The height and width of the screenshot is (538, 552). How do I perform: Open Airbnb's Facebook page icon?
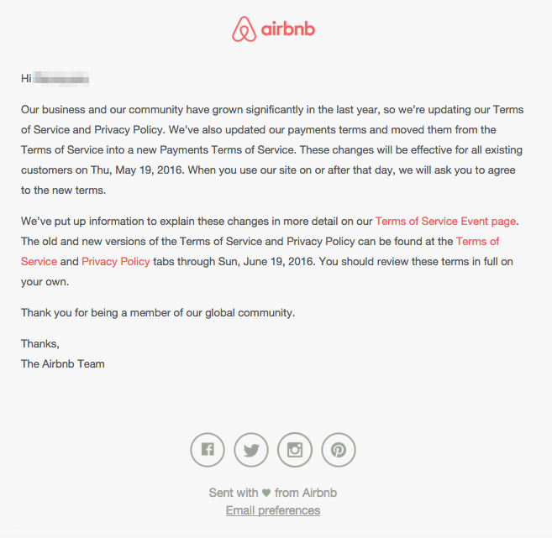click(208, 450)
